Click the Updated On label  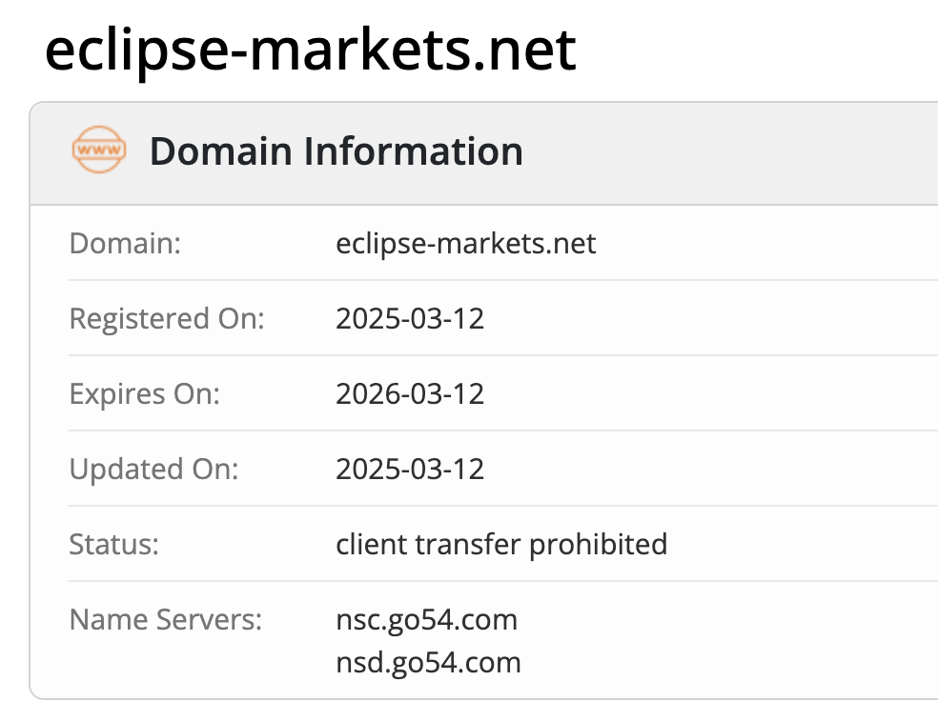(x=153, y=469)
